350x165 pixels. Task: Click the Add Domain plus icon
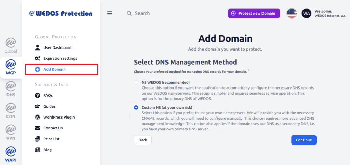[x=38, y=69]
